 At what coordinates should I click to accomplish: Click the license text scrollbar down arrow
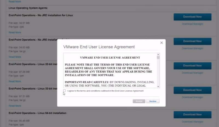tap(158, 86)
